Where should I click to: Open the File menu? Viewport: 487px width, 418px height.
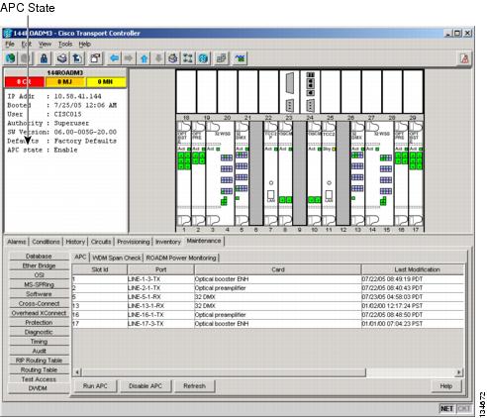click(x=10, y=44)
